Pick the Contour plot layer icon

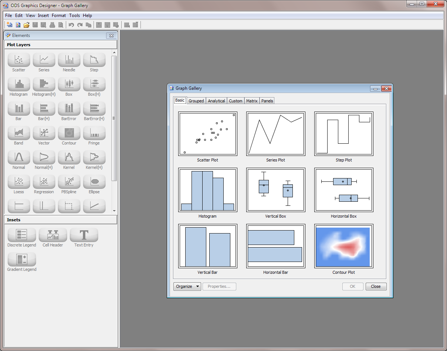tap(69, 132)
